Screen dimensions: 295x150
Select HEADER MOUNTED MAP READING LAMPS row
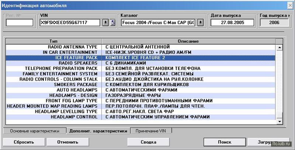pyautogui.click(x=140, y=106)
